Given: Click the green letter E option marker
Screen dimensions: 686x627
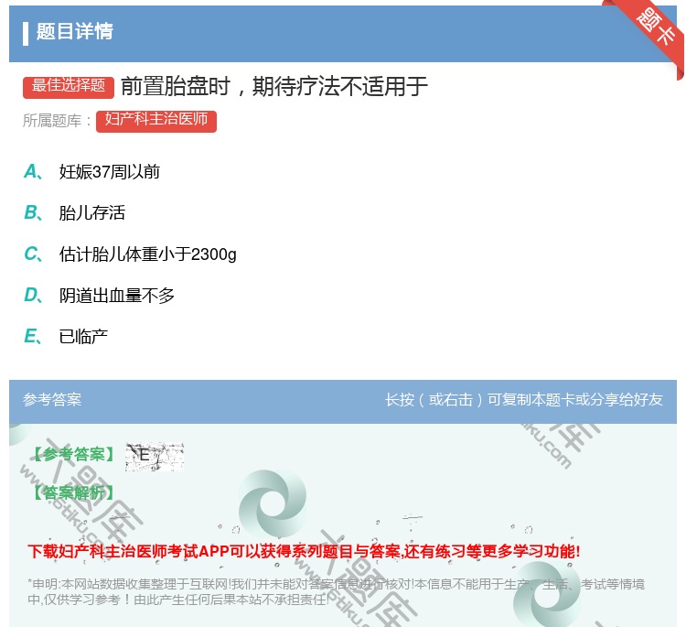Looking at the screenshot, I should [32, 337].
